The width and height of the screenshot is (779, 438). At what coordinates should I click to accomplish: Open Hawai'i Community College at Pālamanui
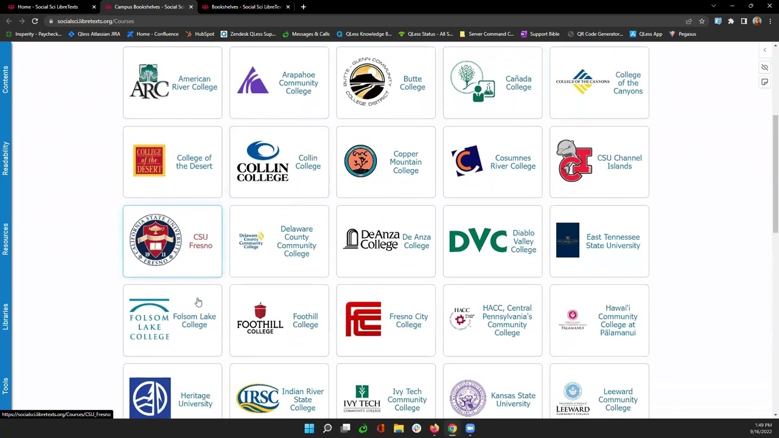pos(599,320)
